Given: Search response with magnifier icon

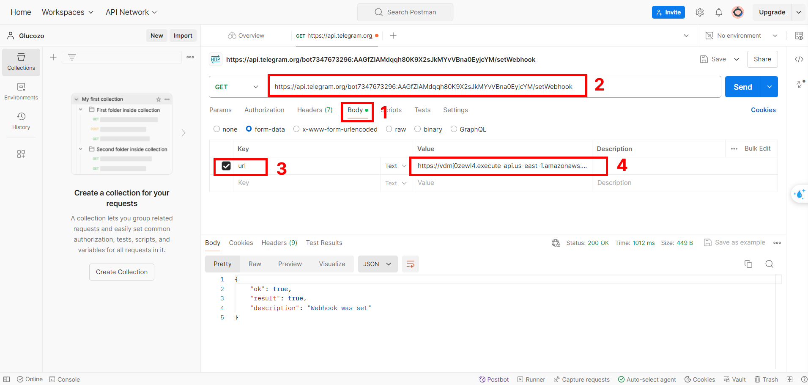Looking at the screenshot, I should [x=770, y=264].
